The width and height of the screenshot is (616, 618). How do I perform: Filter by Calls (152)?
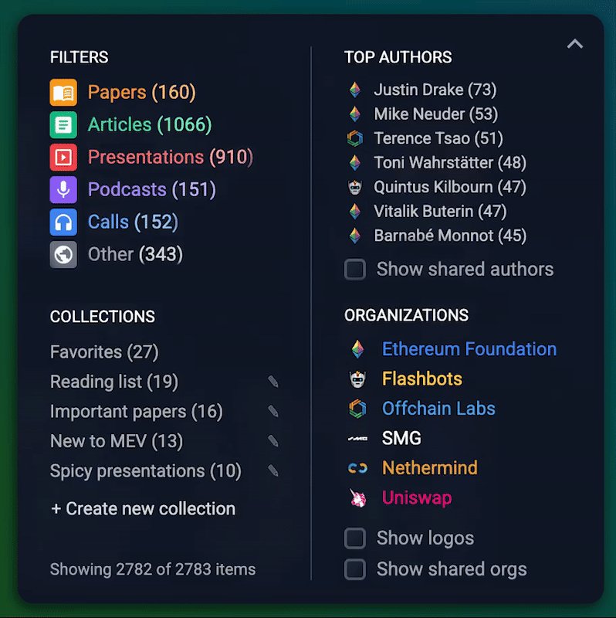(133, 222)
